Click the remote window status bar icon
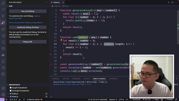 coord(2,100)
